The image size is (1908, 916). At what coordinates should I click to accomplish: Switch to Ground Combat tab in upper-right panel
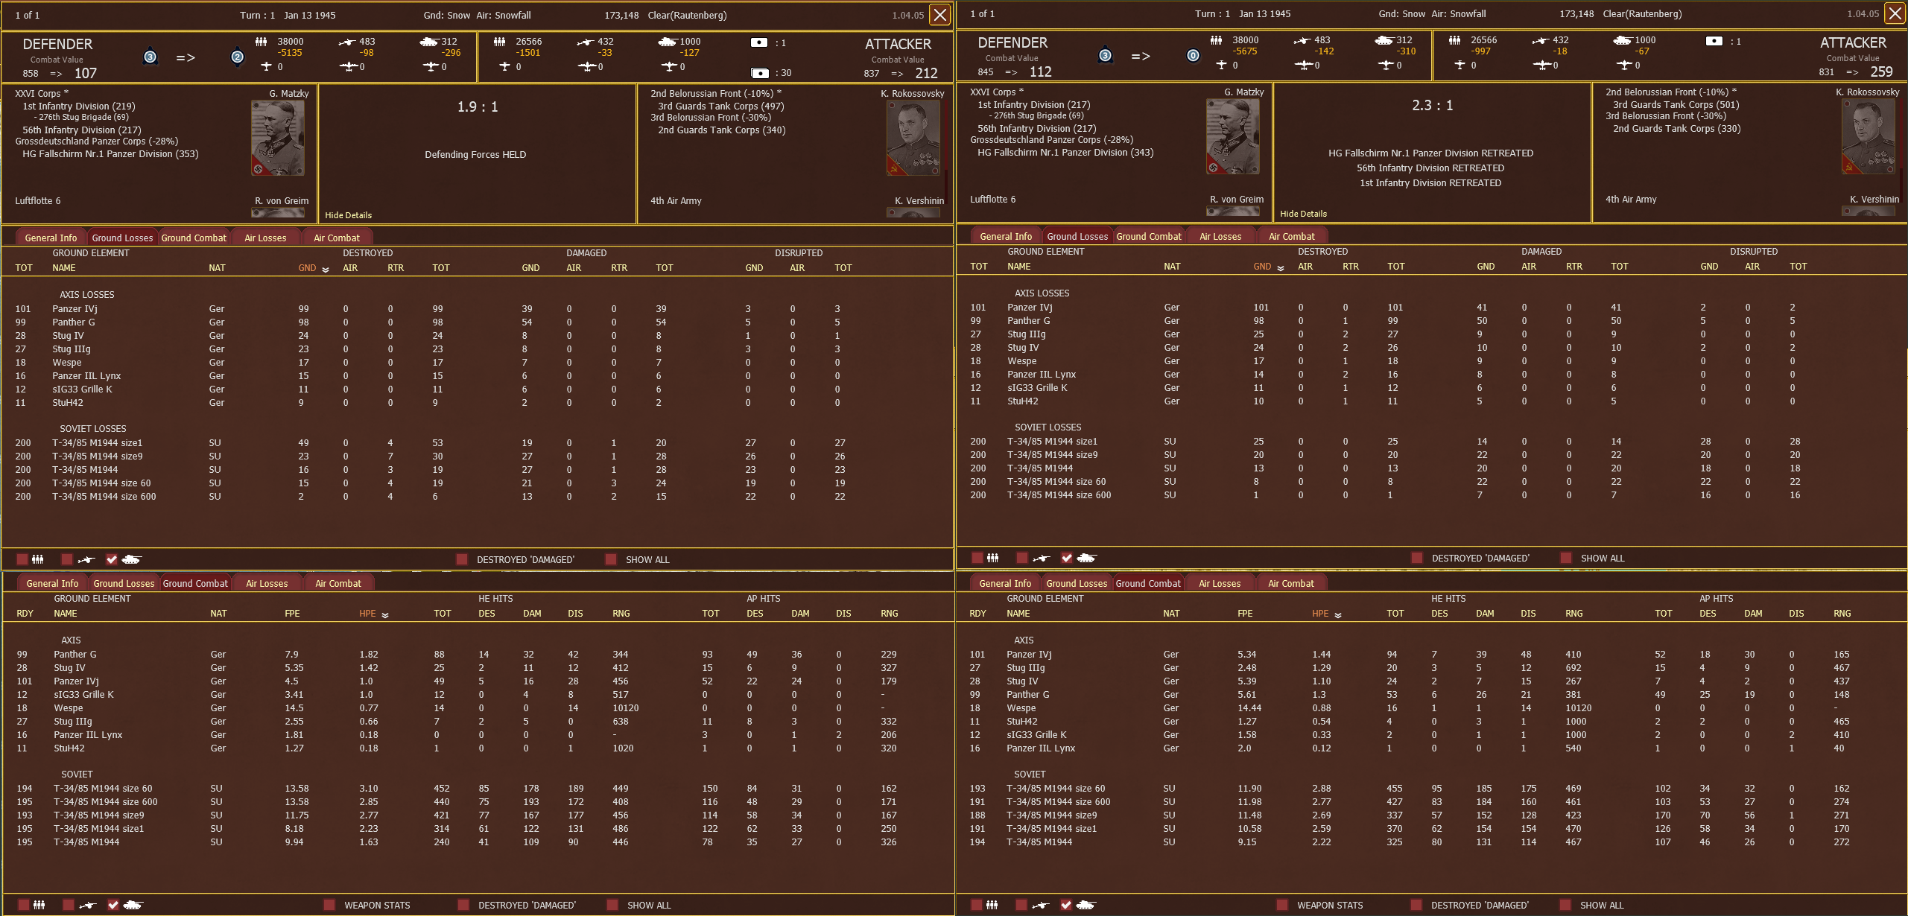click(x=1149, y=236)
